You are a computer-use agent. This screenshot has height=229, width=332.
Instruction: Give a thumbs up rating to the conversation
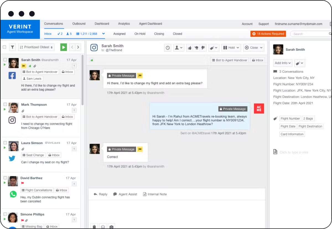190,48
